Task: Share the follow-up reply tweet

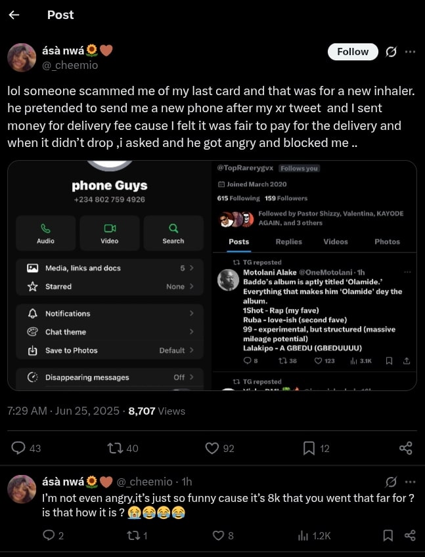Action: 410,535
